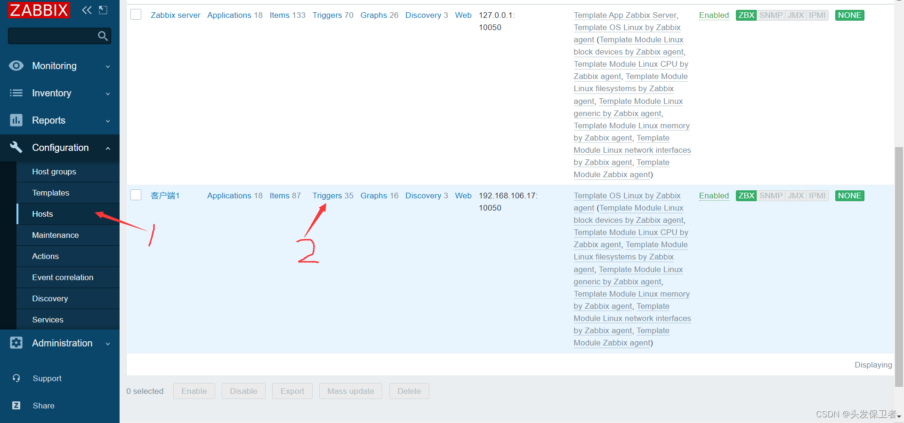Open Hosts submenu item
This screenshot has height=423, width=904.
(x=68, y=214)
